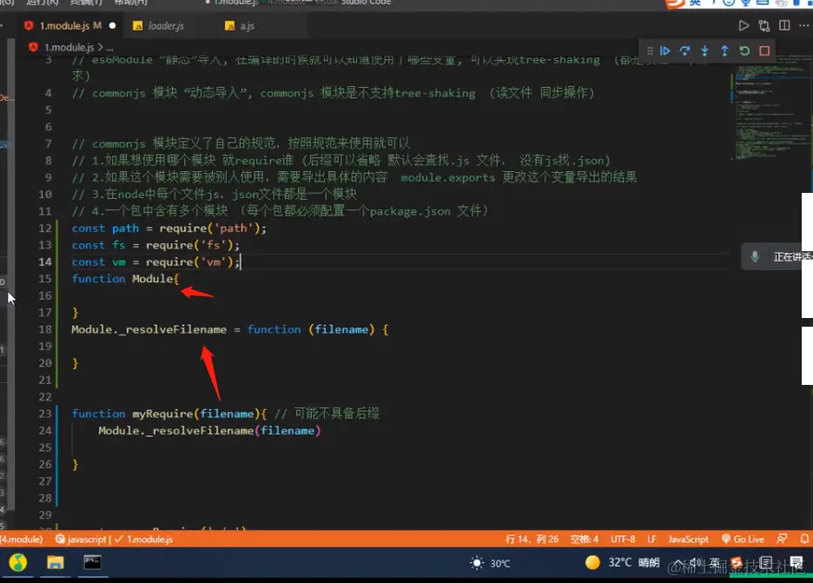Screen dimensions: 813x583
Task: Switch to the a.js tab
Action: (247, 25)
